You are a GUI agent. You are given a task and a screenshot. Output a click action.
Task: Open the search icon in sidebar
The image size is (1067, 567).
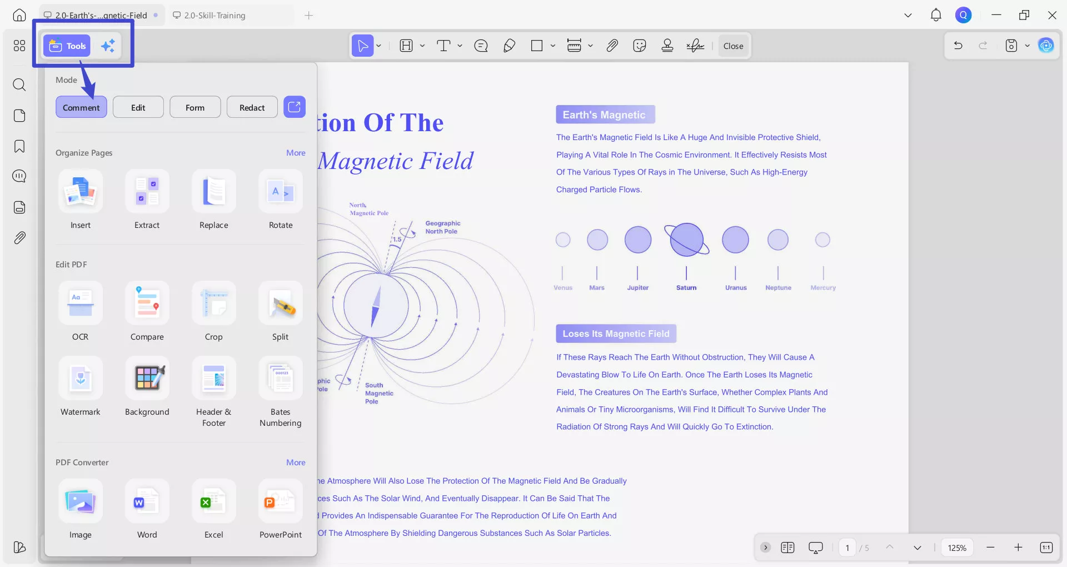19,84
